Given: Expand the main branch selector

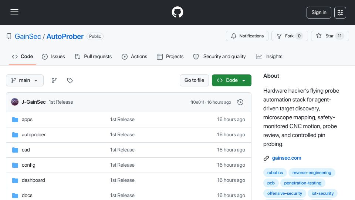Looking at the screenshot, I should pyautogui.click(x=25, y=80).
